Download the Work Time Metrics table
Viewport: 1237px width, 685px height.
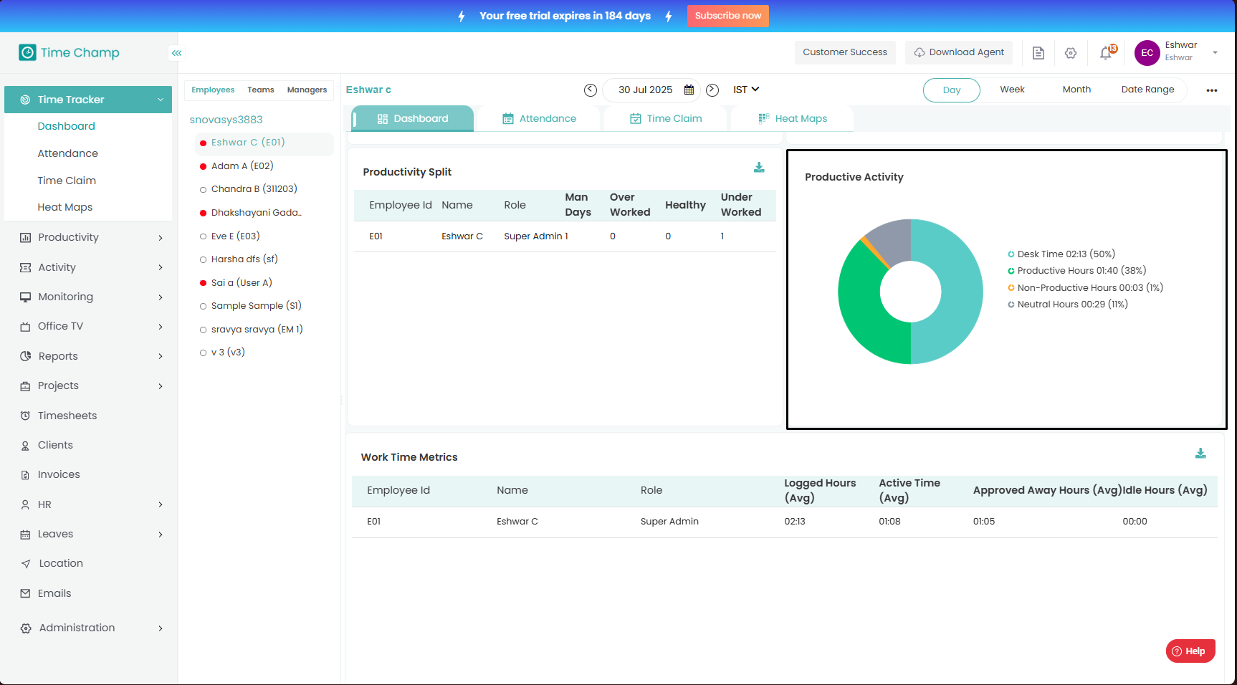pyautogui.click(x=1200, y=454)
